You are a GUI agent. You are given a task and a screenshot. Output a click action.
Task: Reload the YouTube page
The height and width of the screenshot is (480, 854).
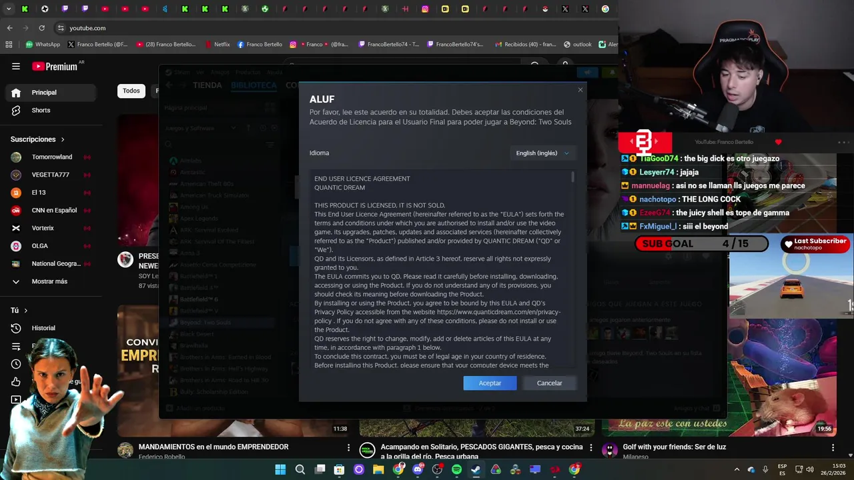coord(41,28)
